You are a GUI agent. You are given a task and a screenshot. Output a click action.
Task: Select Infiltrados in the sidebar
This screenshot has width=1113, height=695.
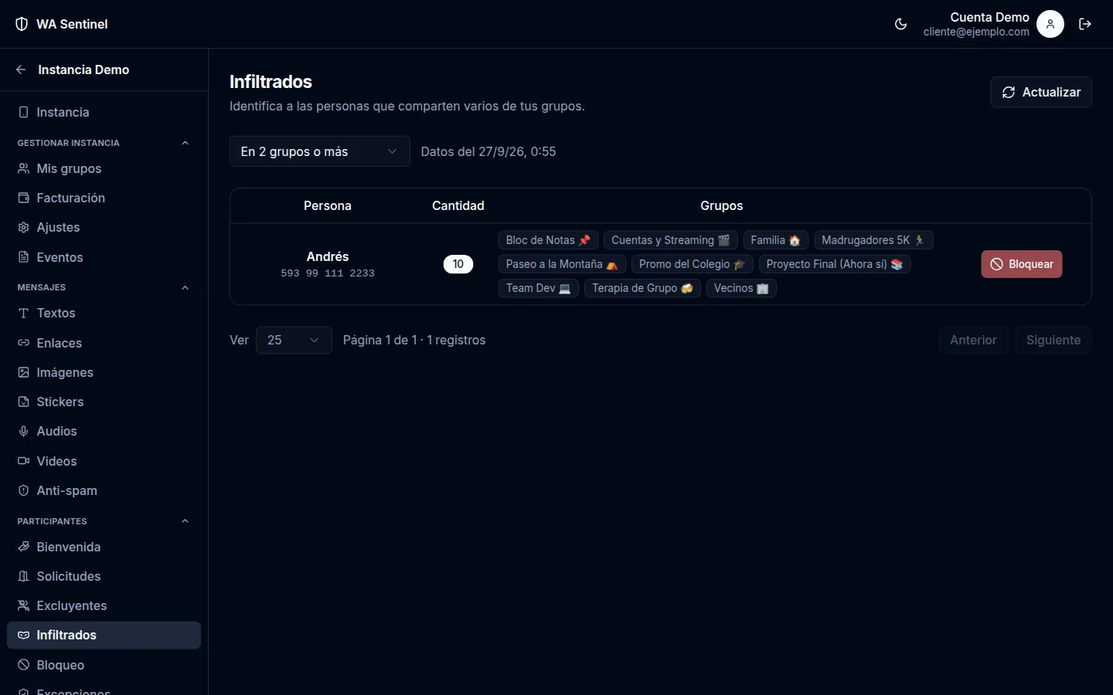[104, 635]
